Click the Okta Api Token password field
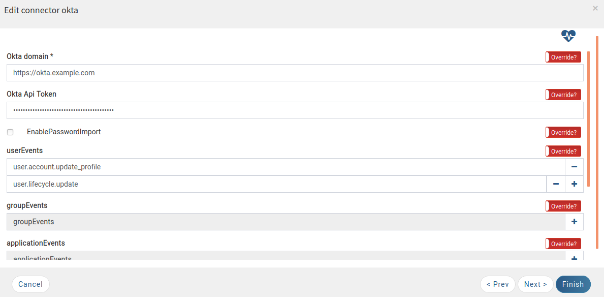 click(x=295, y=110)
